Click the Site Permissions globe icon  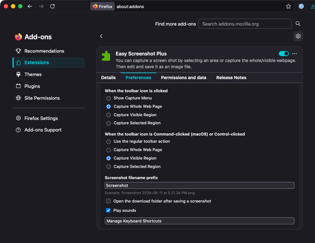click(18, 98)
